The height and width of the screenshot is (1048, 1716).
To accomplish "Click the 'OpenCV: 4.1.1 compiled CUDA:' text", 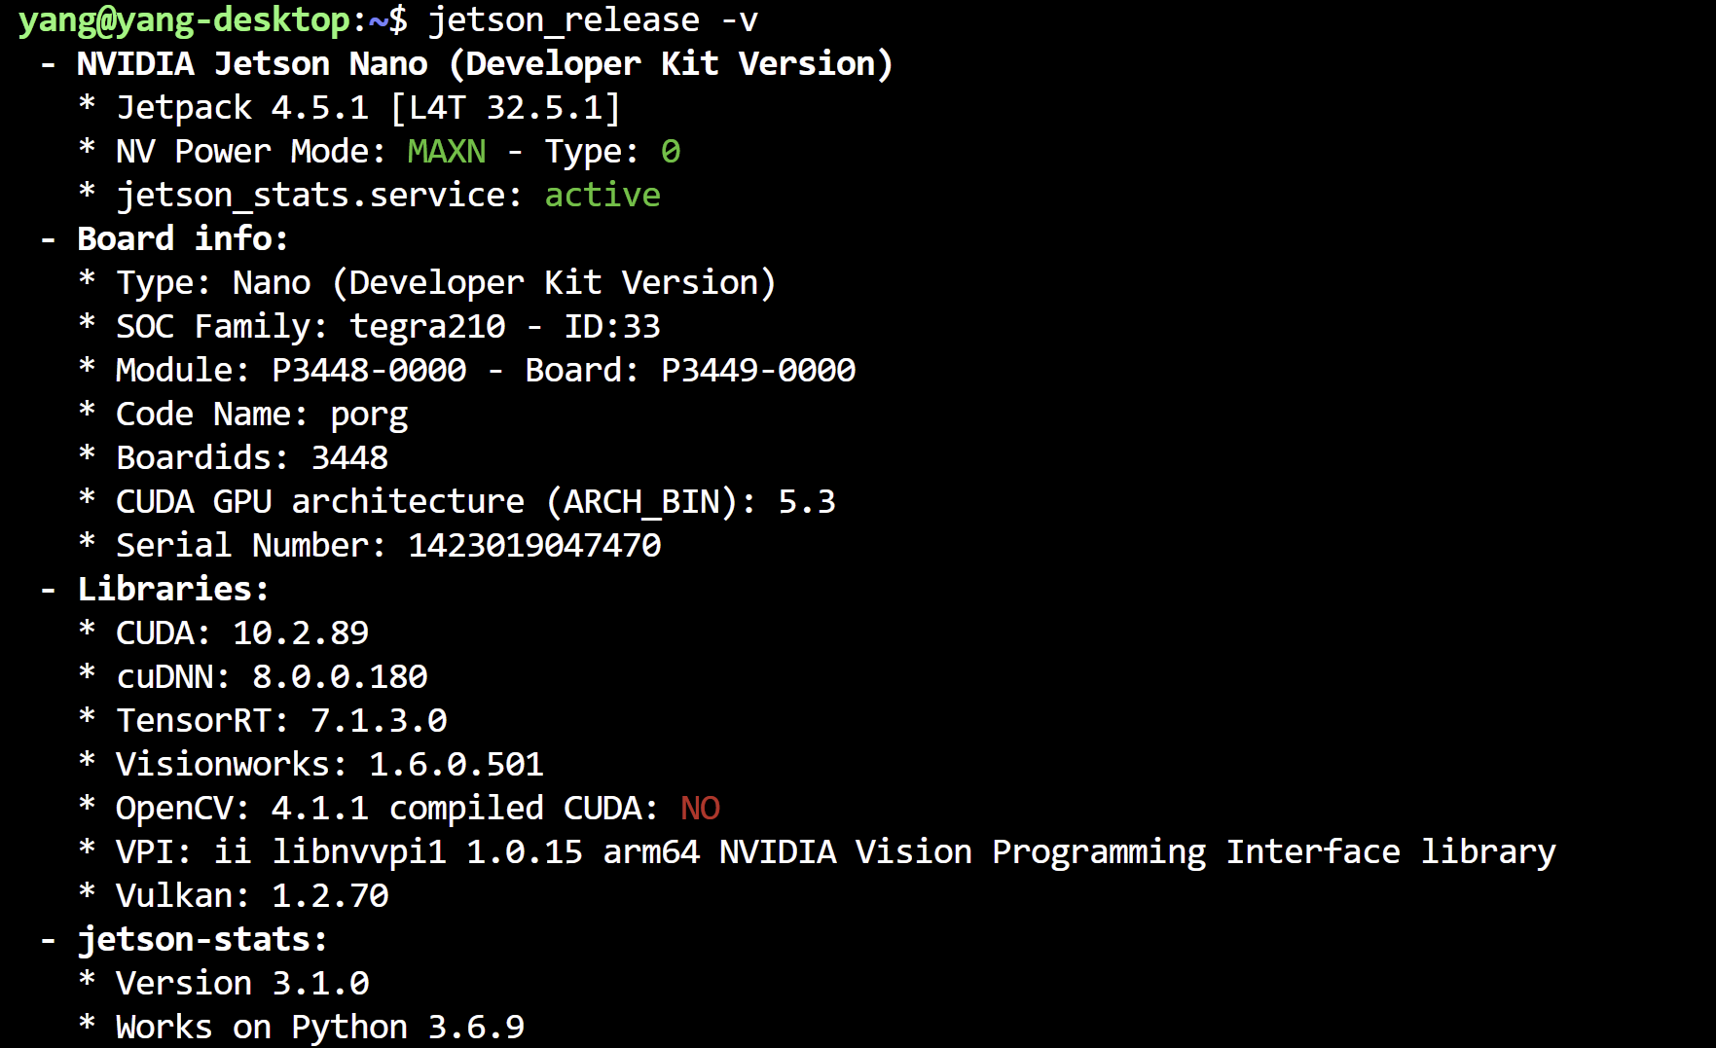I will 387,809.
